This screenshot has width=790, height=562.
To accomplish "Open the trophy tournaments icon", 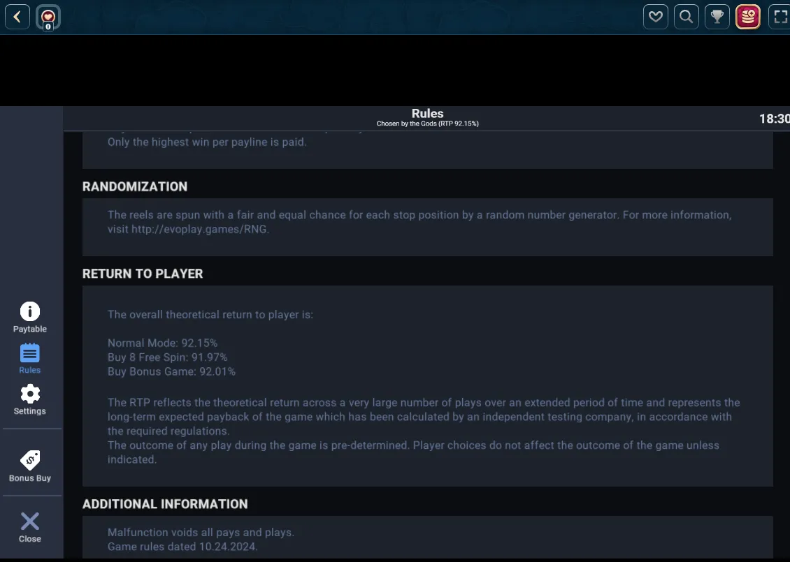I will coord(717,17).
